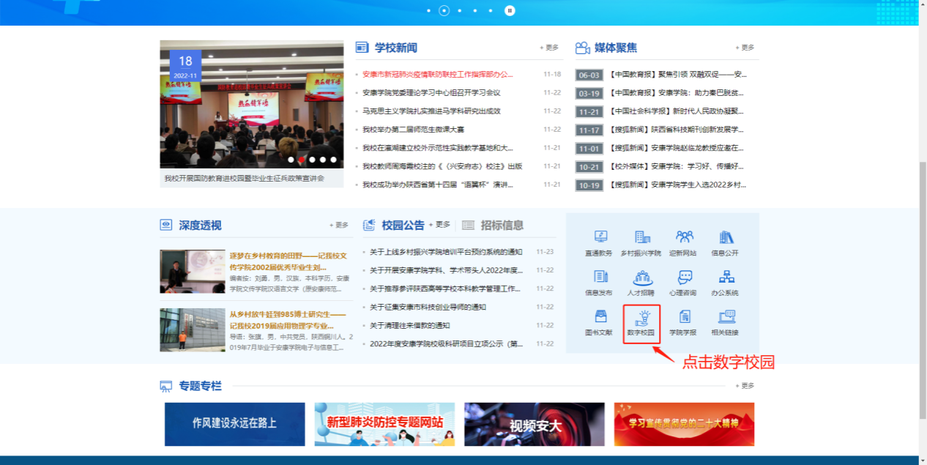Open the 迎新网站 people icon
The height and width of the screenshot is (465, 927).
pos(685,237)
